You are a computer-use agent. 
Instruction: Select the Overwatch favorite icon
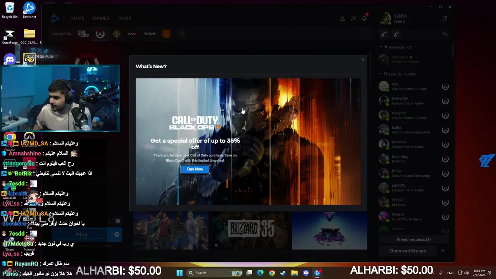100,34
